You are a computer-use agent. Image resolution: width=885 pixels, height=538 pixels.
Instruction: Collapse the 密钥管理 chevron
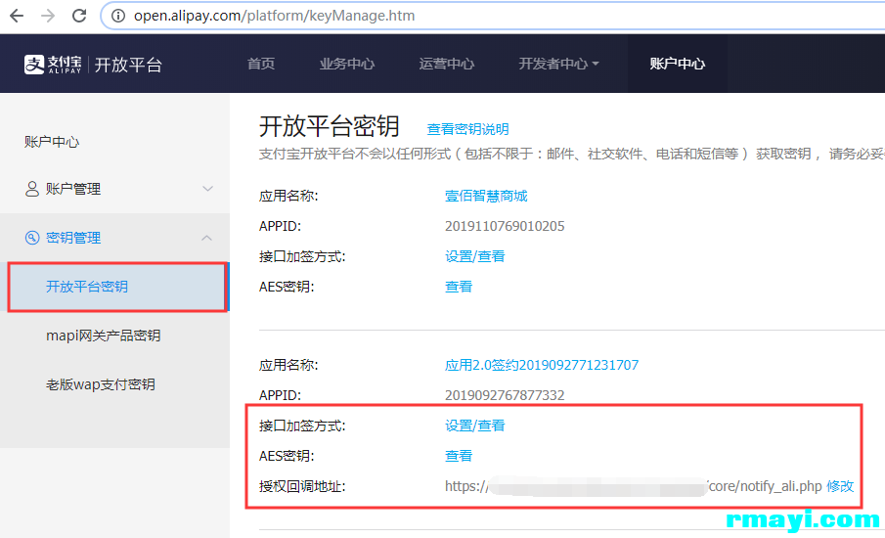click(x=207, y=238)
